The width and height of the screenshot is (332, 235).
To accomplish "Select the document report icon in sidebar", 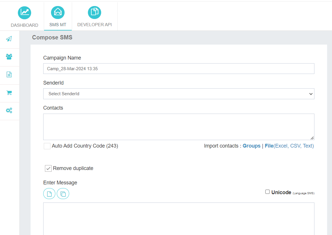I will pos(9,75).
